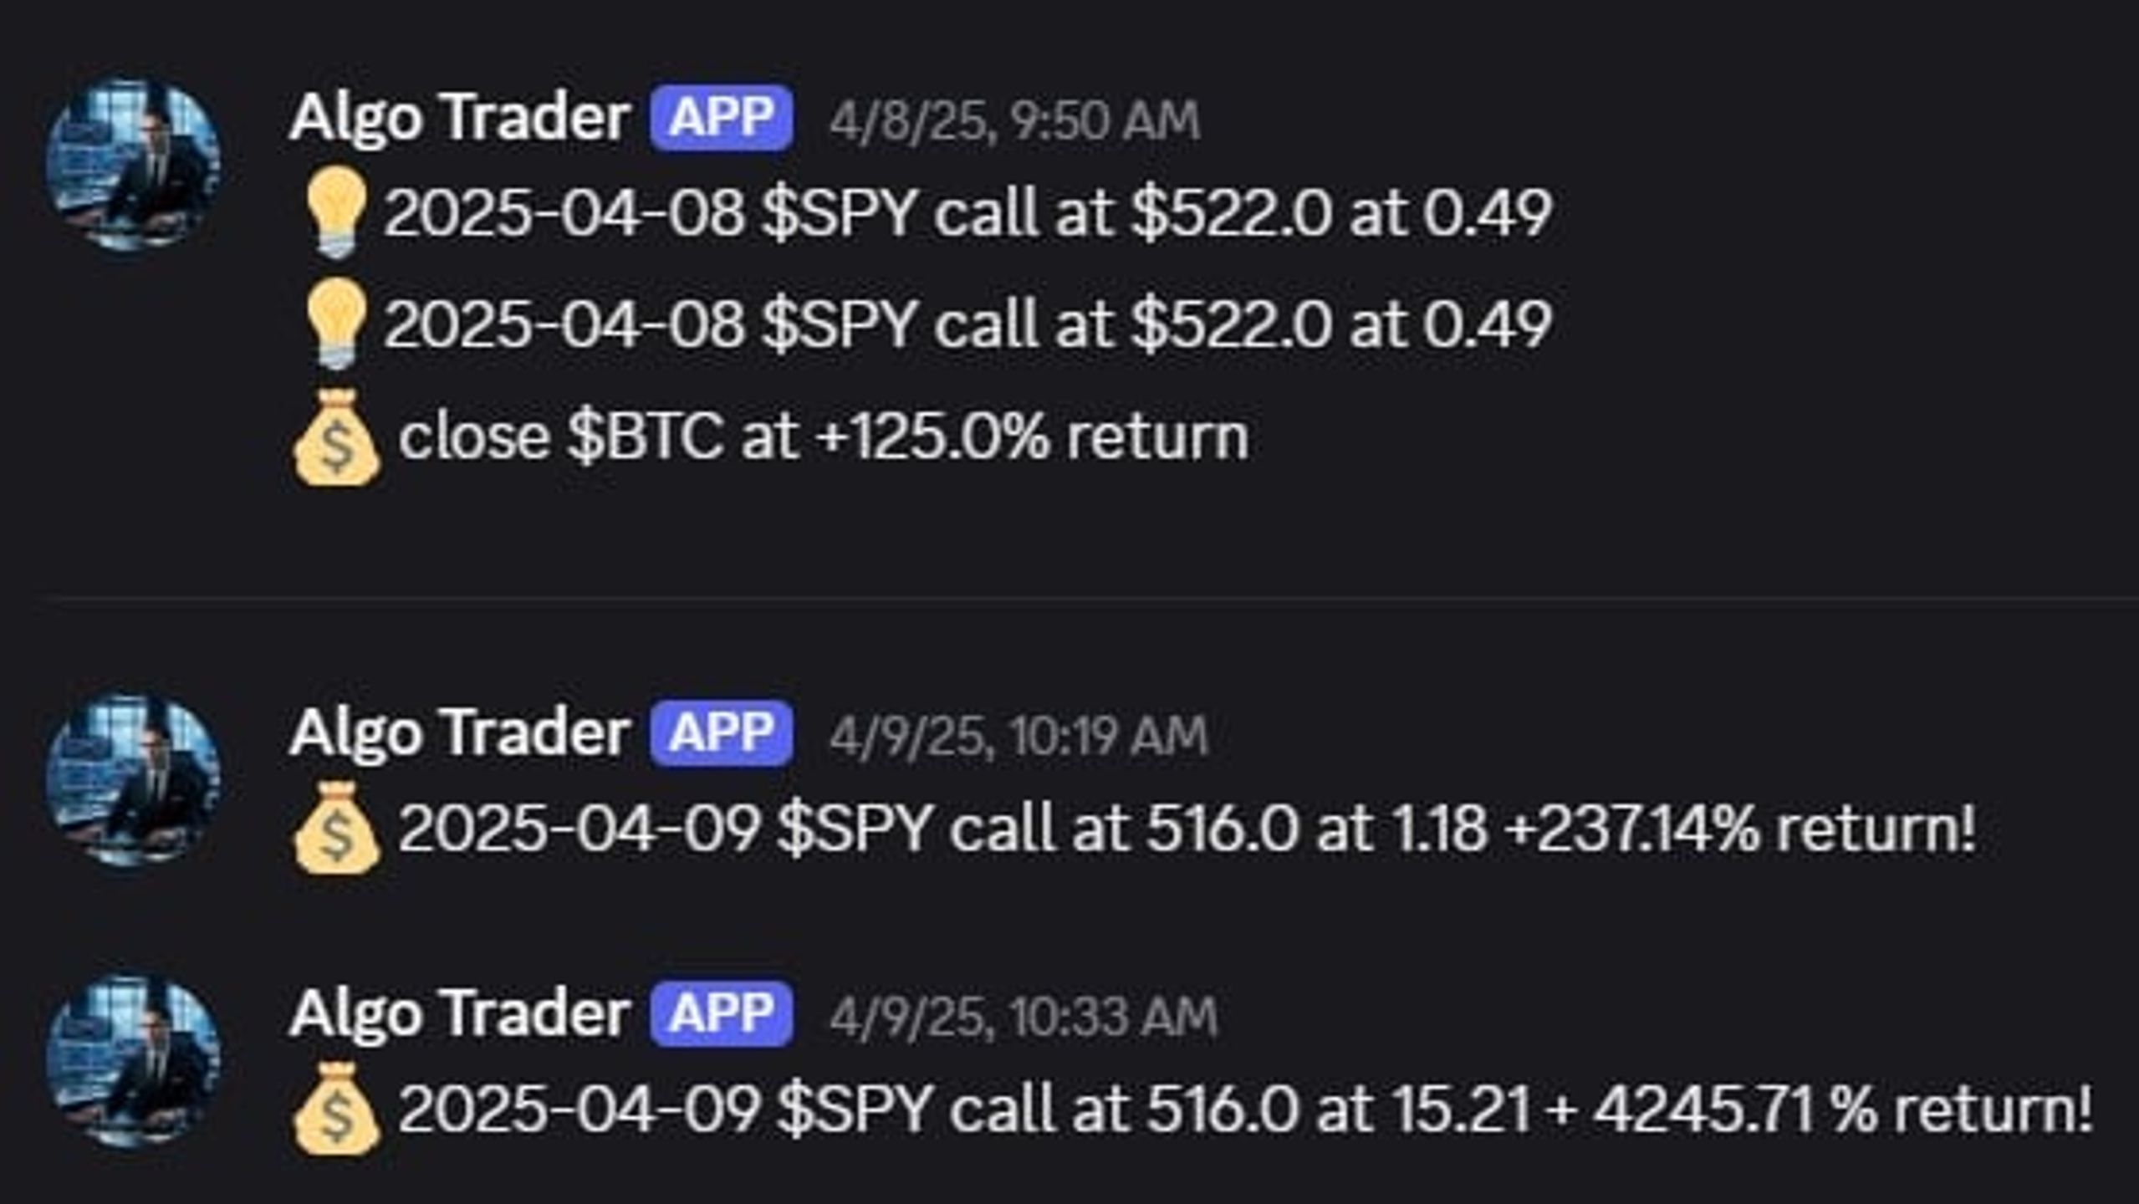Open Algo Trader username on the 10:33 AM message
The image size is (2139, 1204).
459,1013
